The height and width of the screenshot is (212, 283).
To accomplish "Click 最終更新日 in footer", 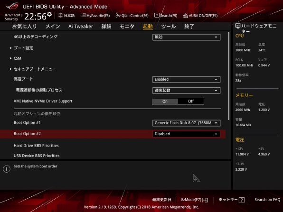I will click(x=162, y=200).
